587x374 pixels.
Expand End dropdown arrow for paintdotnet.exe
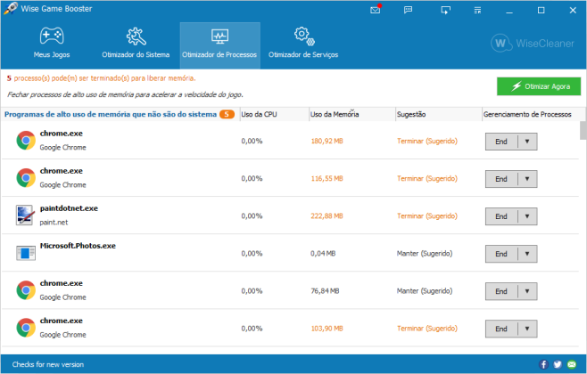click(x=527, y=216)
